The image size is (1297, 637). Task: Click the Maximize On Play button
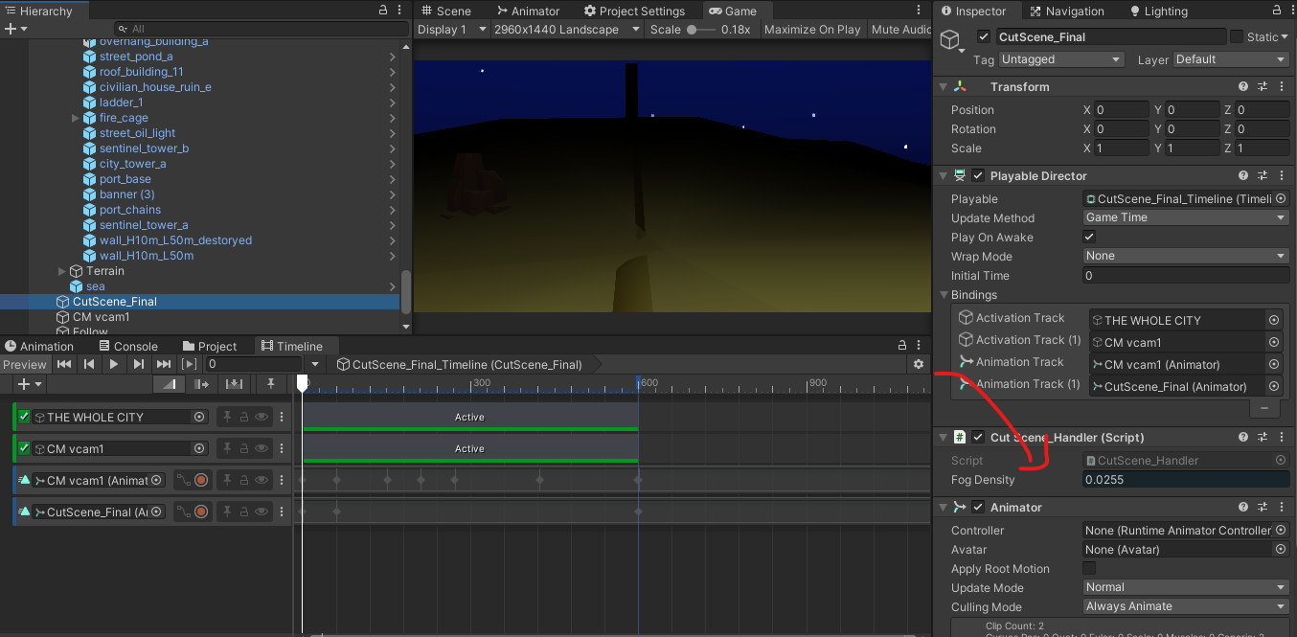[x=811, y=30]
